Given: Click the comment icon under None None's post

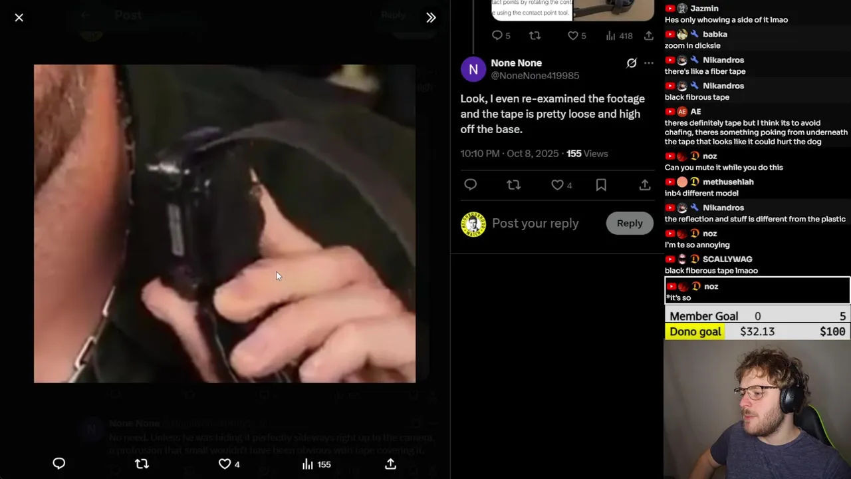Looking at the screenshot, I should tap(470, 185).
